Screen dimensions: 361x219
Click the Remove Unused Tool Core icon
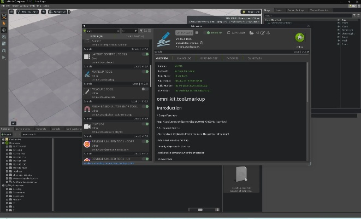coord(87,144)
